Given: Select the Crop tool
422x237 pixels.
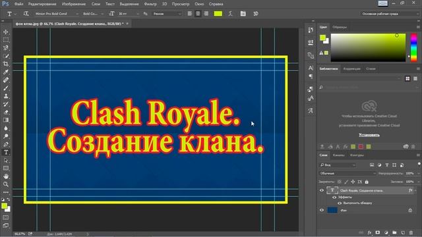Looking at the screenshot, I should (x=6, y=64).
